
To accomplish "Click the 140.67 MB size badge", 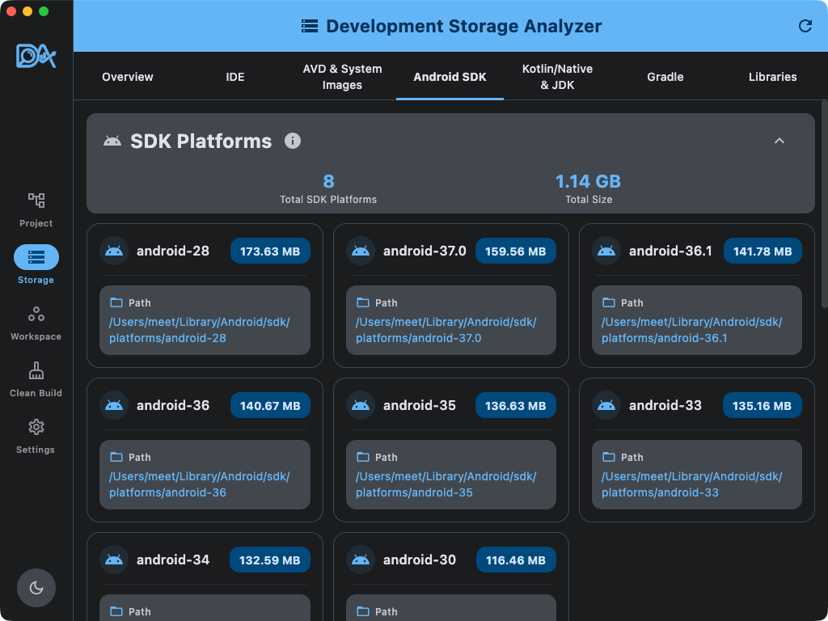I will point(270,405).
